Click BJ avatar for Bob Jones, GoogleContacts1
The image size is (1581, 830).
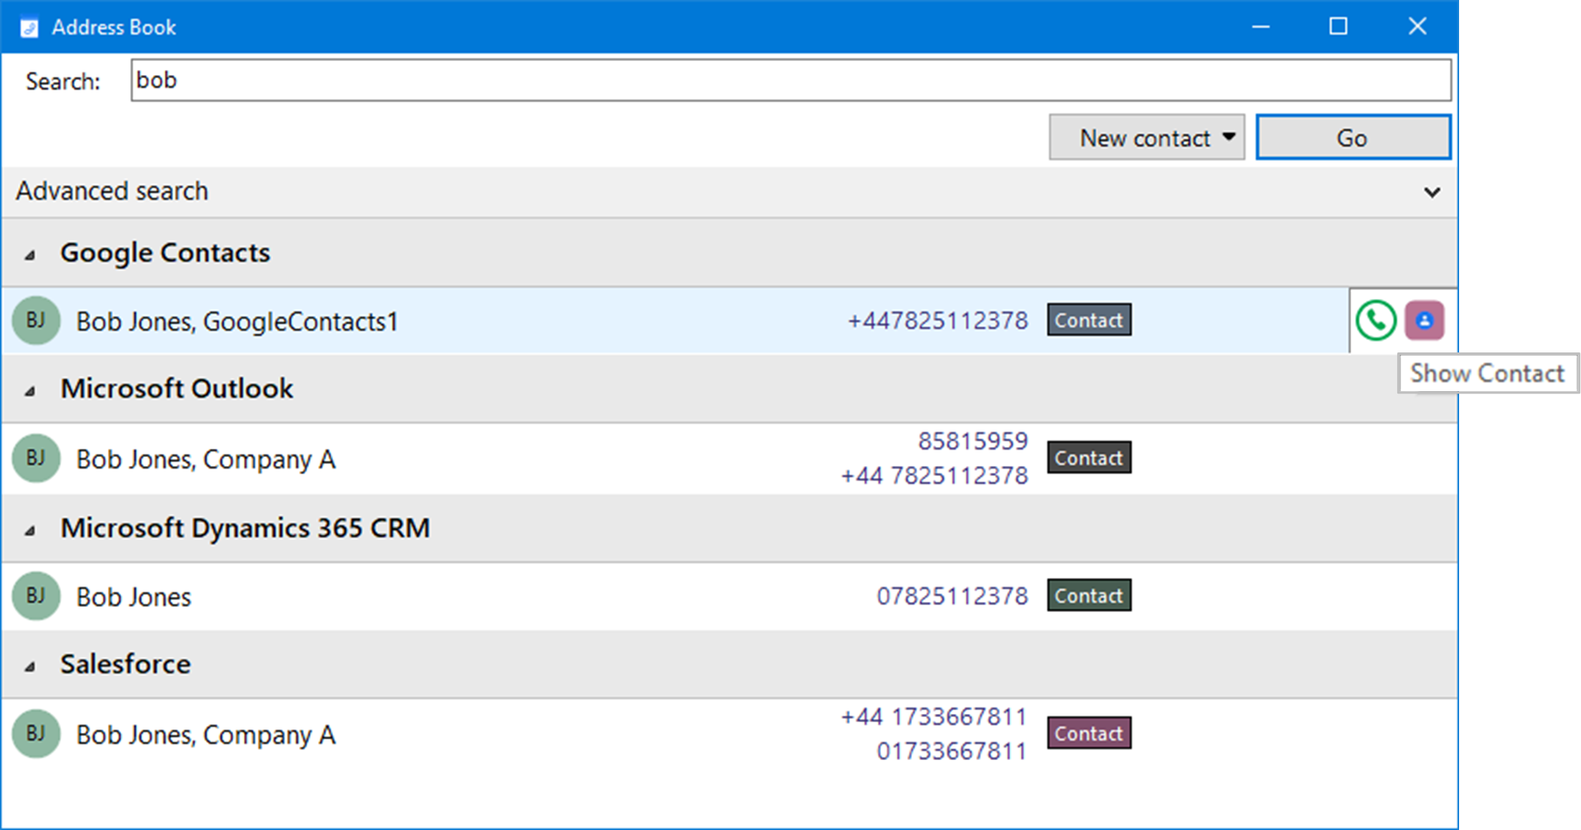(x=36, y=320)
